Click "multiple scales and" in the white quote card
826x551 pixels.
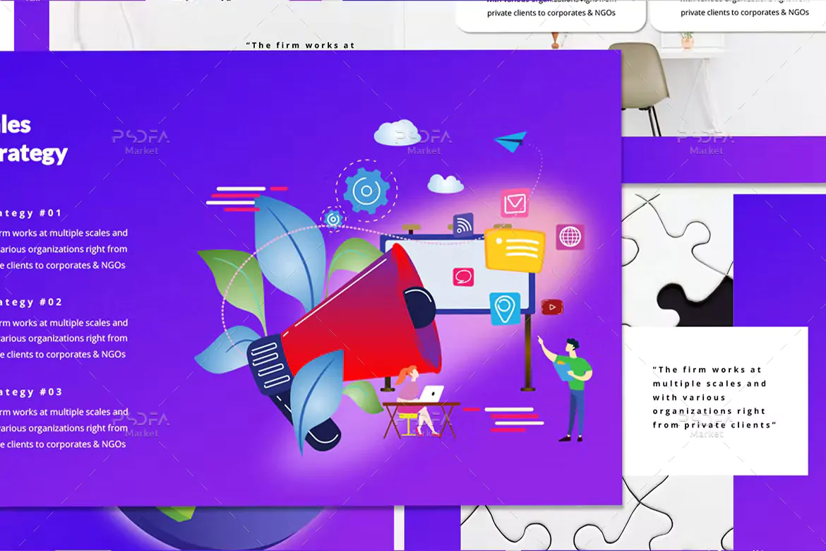point(709,384)
